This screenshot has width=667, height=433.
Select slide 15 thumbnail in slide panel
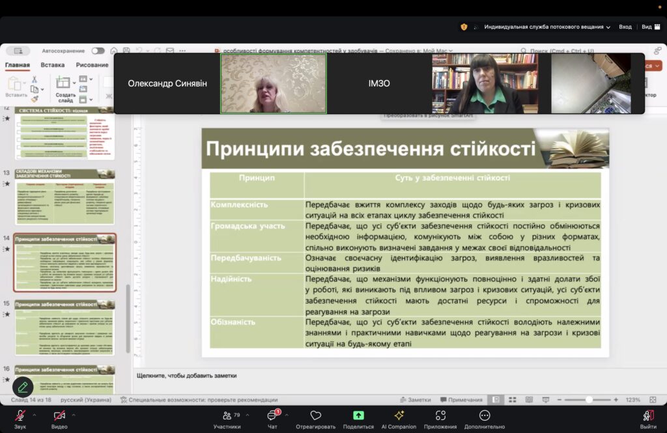(x=64, y=328)
